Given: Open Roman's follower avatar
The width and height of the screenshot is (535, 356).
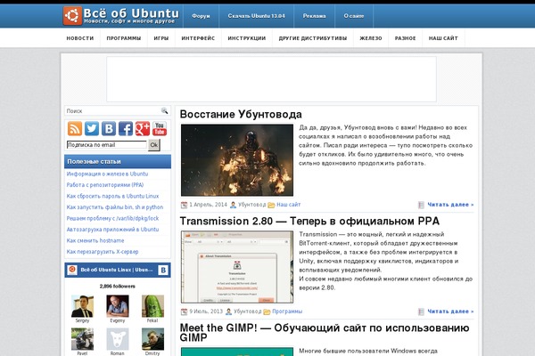Looking at the screenshot, I should (118, 339).
